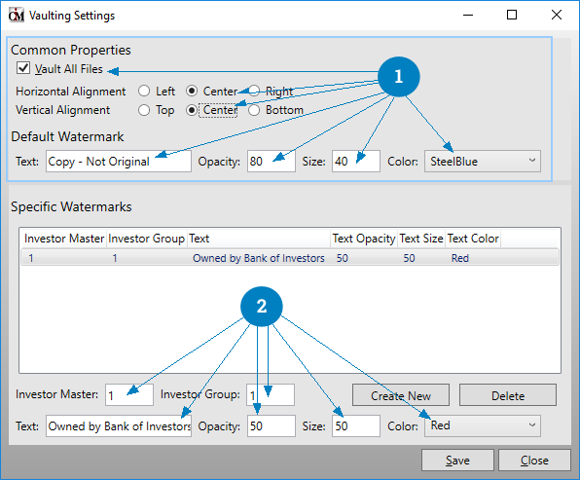Click the Investor Group input field

[x=271, y=395]
